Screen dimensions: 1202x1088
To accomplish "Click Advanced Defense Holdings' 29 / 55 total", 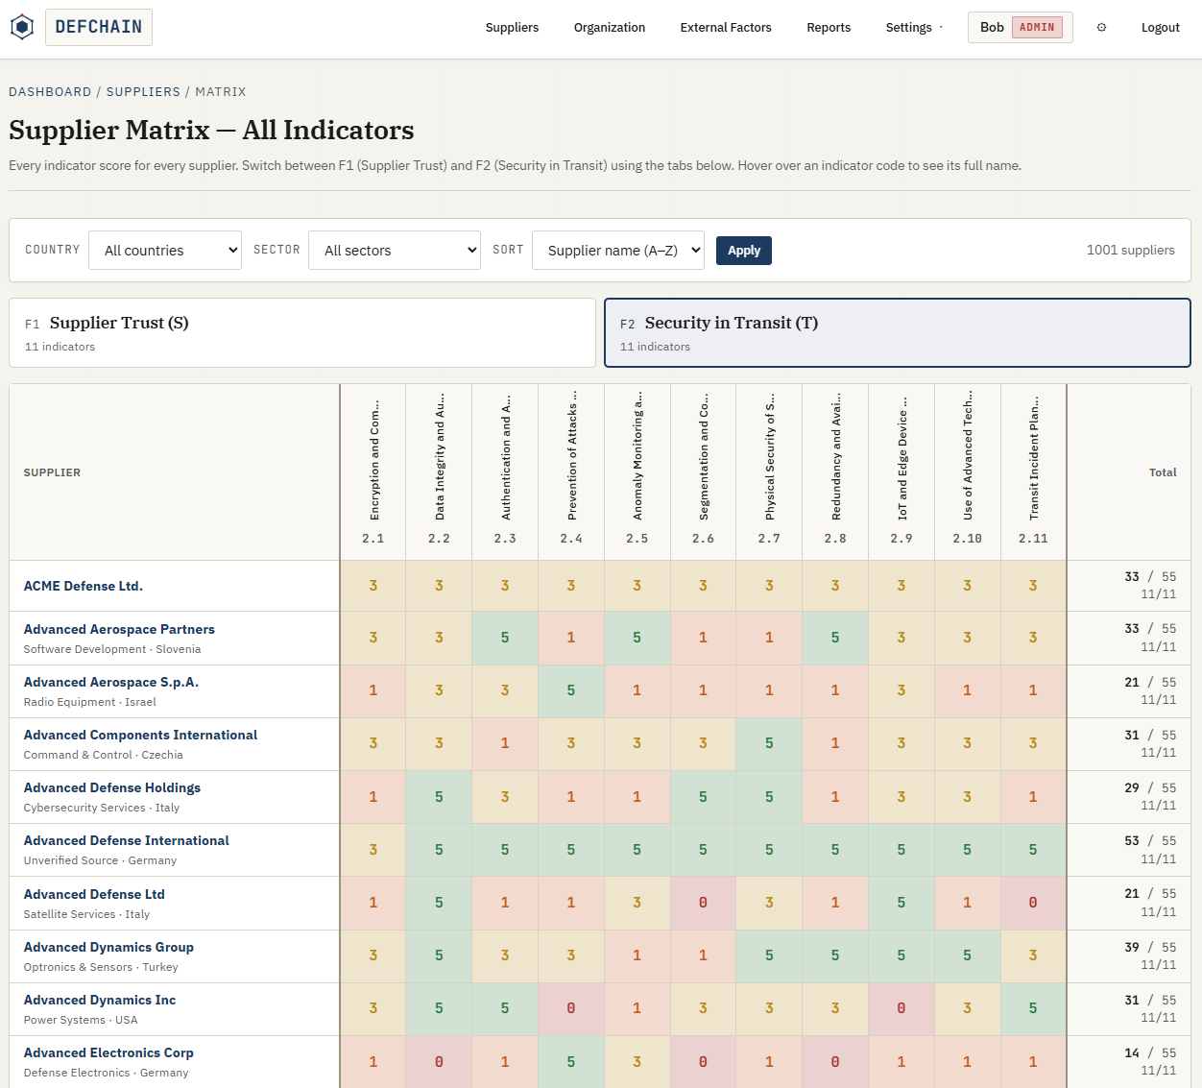I will click(x=1150, y=787).
